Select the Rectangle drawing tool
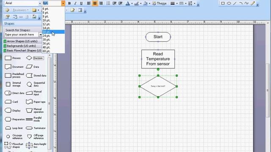The height and width of the screenshot is (152, 271). tap(223, 3)
